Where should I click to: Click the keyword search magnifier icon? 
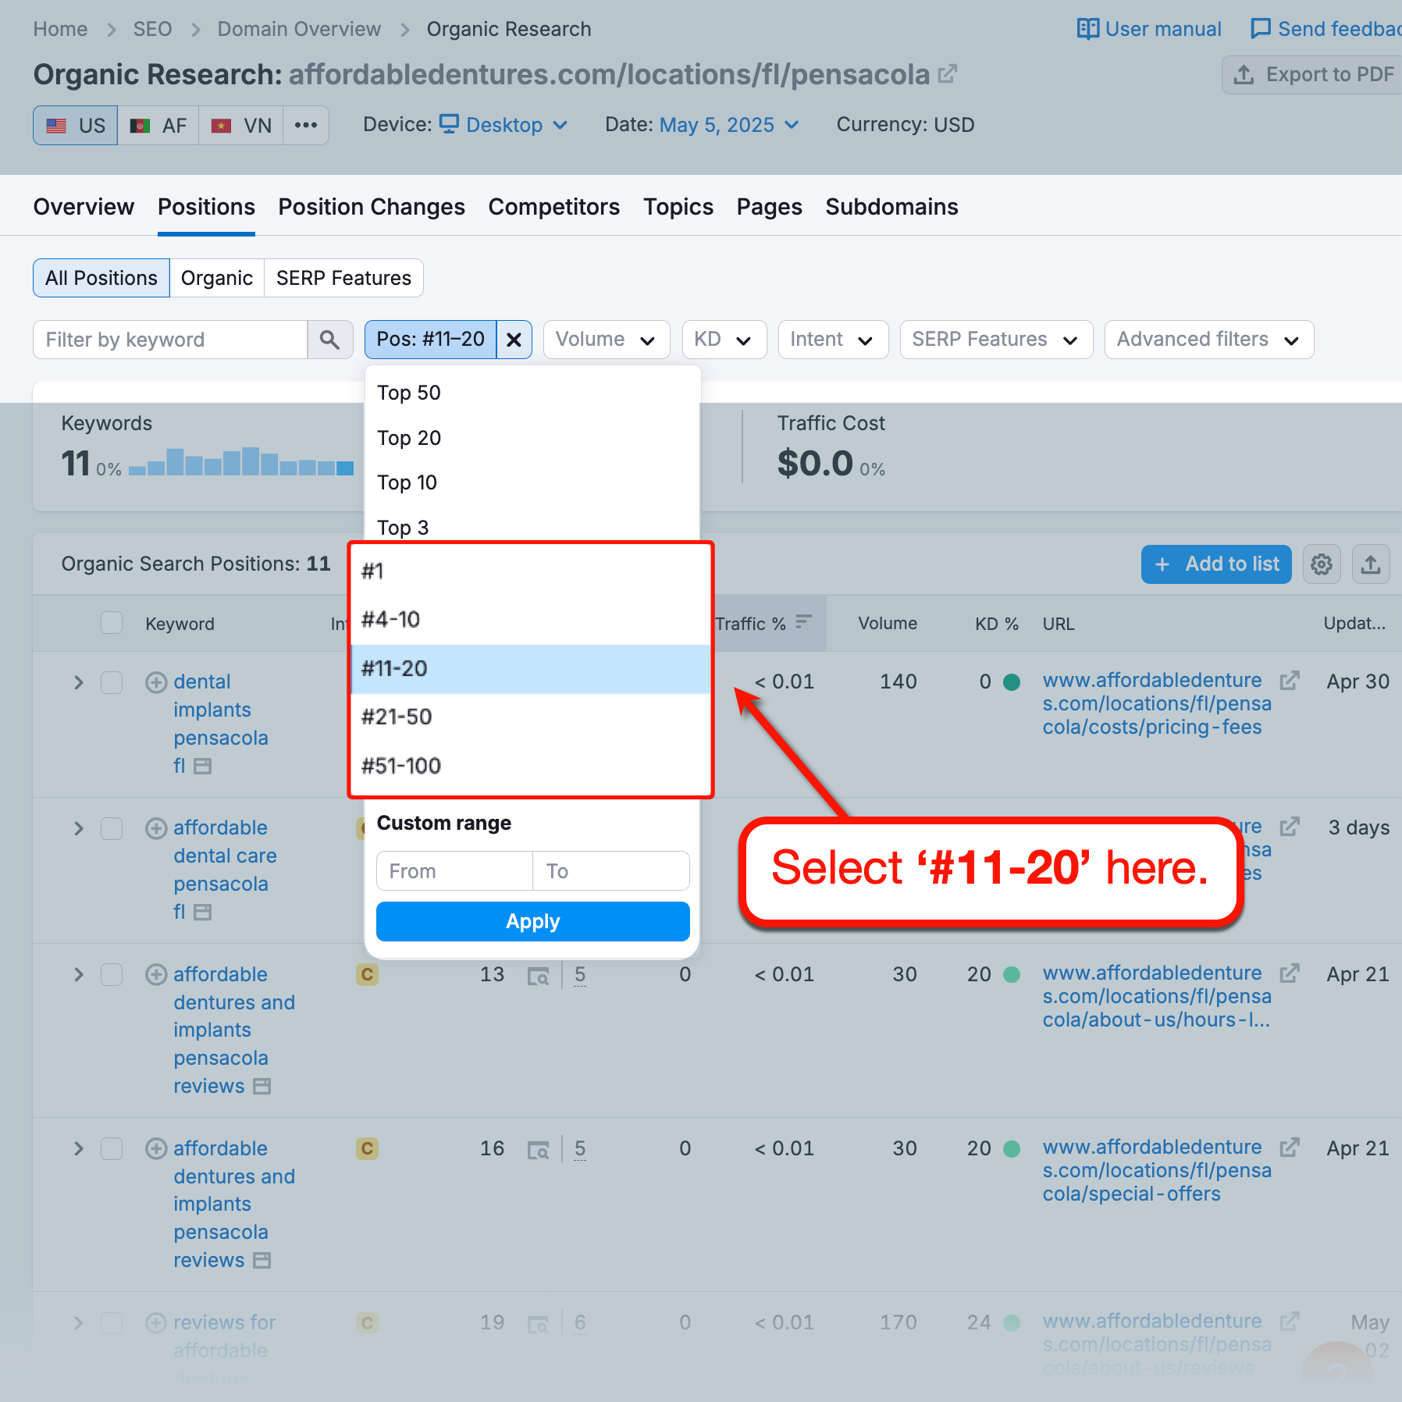pyautogui.click(x=329, y=340)
